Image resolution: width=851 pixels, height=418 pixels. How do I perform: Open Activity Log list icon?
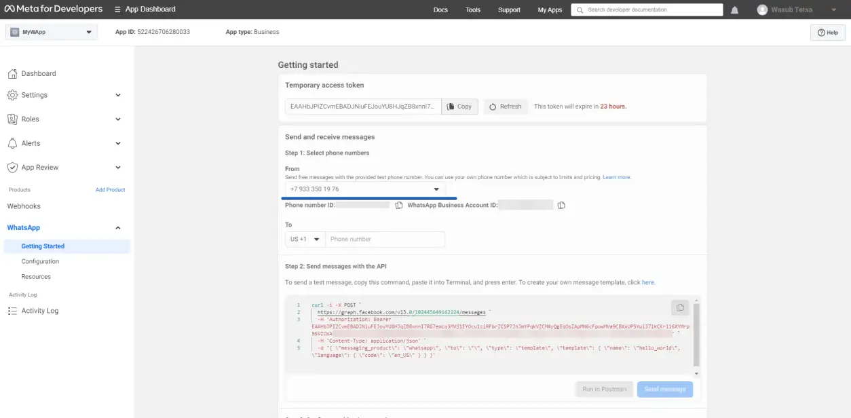[x=12, y=311]
